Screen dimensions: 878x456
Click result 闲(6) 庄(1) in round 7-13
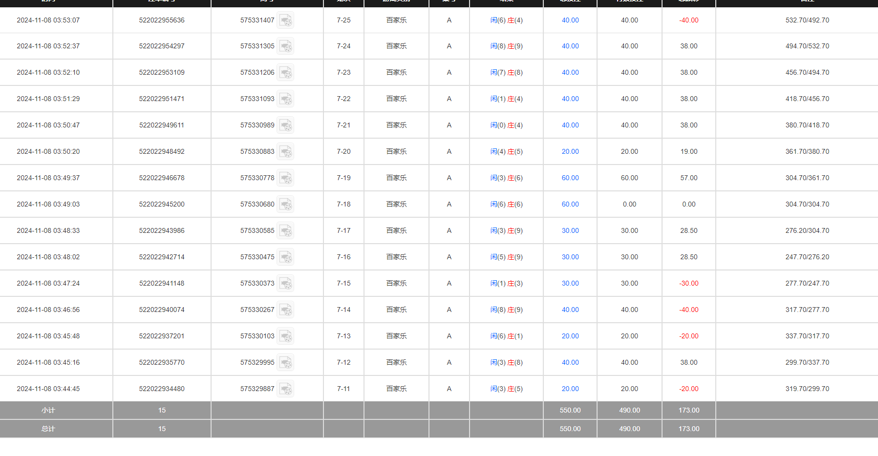[506, 336]
